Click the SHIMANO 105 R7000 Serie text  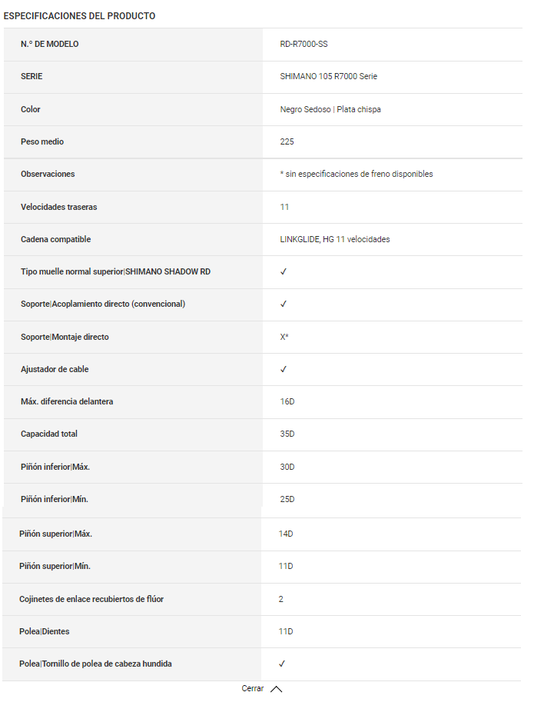pyautogui.click(x=328, y=77)
